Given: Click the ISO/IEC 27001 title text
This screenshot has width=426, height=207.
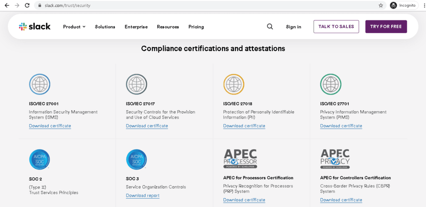Looking at the screenshot, I should click(44, 104).
